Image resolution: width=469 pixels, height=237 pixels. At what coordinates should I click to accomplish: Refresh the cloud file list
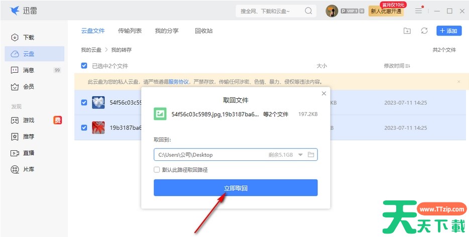click(x=424, y=31)
